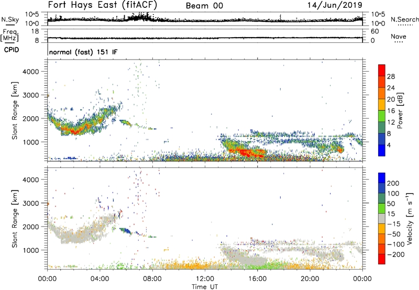Click the "20:00" time axis label

[x=310, y=279]
